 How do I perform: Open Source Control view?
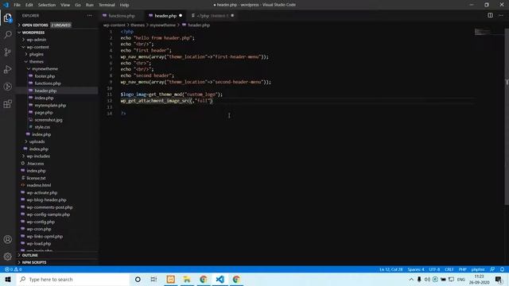[x=8, y=52]
